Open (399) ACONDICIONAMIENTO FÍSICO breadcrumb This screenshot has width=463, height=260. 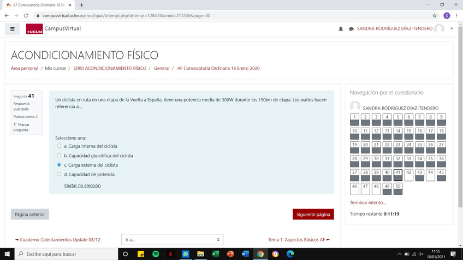tap(110, 68)
